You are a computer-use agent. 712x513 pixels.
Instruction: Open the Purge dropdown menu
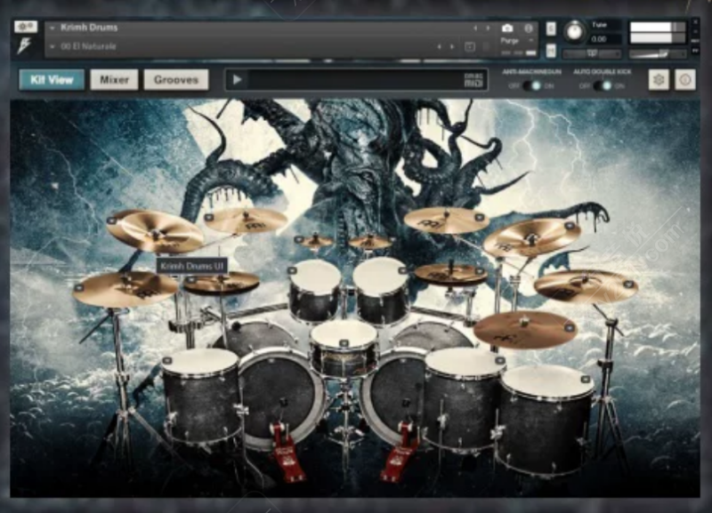[x=516, y=41]
